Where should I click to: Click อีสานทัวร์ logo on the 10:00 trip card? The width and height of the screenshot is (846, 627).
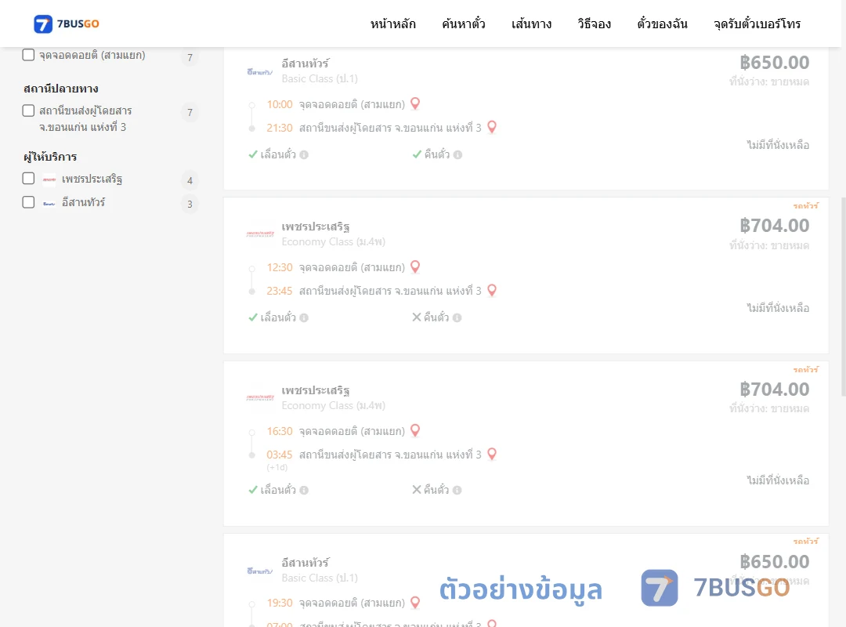(x=259, y=72)
